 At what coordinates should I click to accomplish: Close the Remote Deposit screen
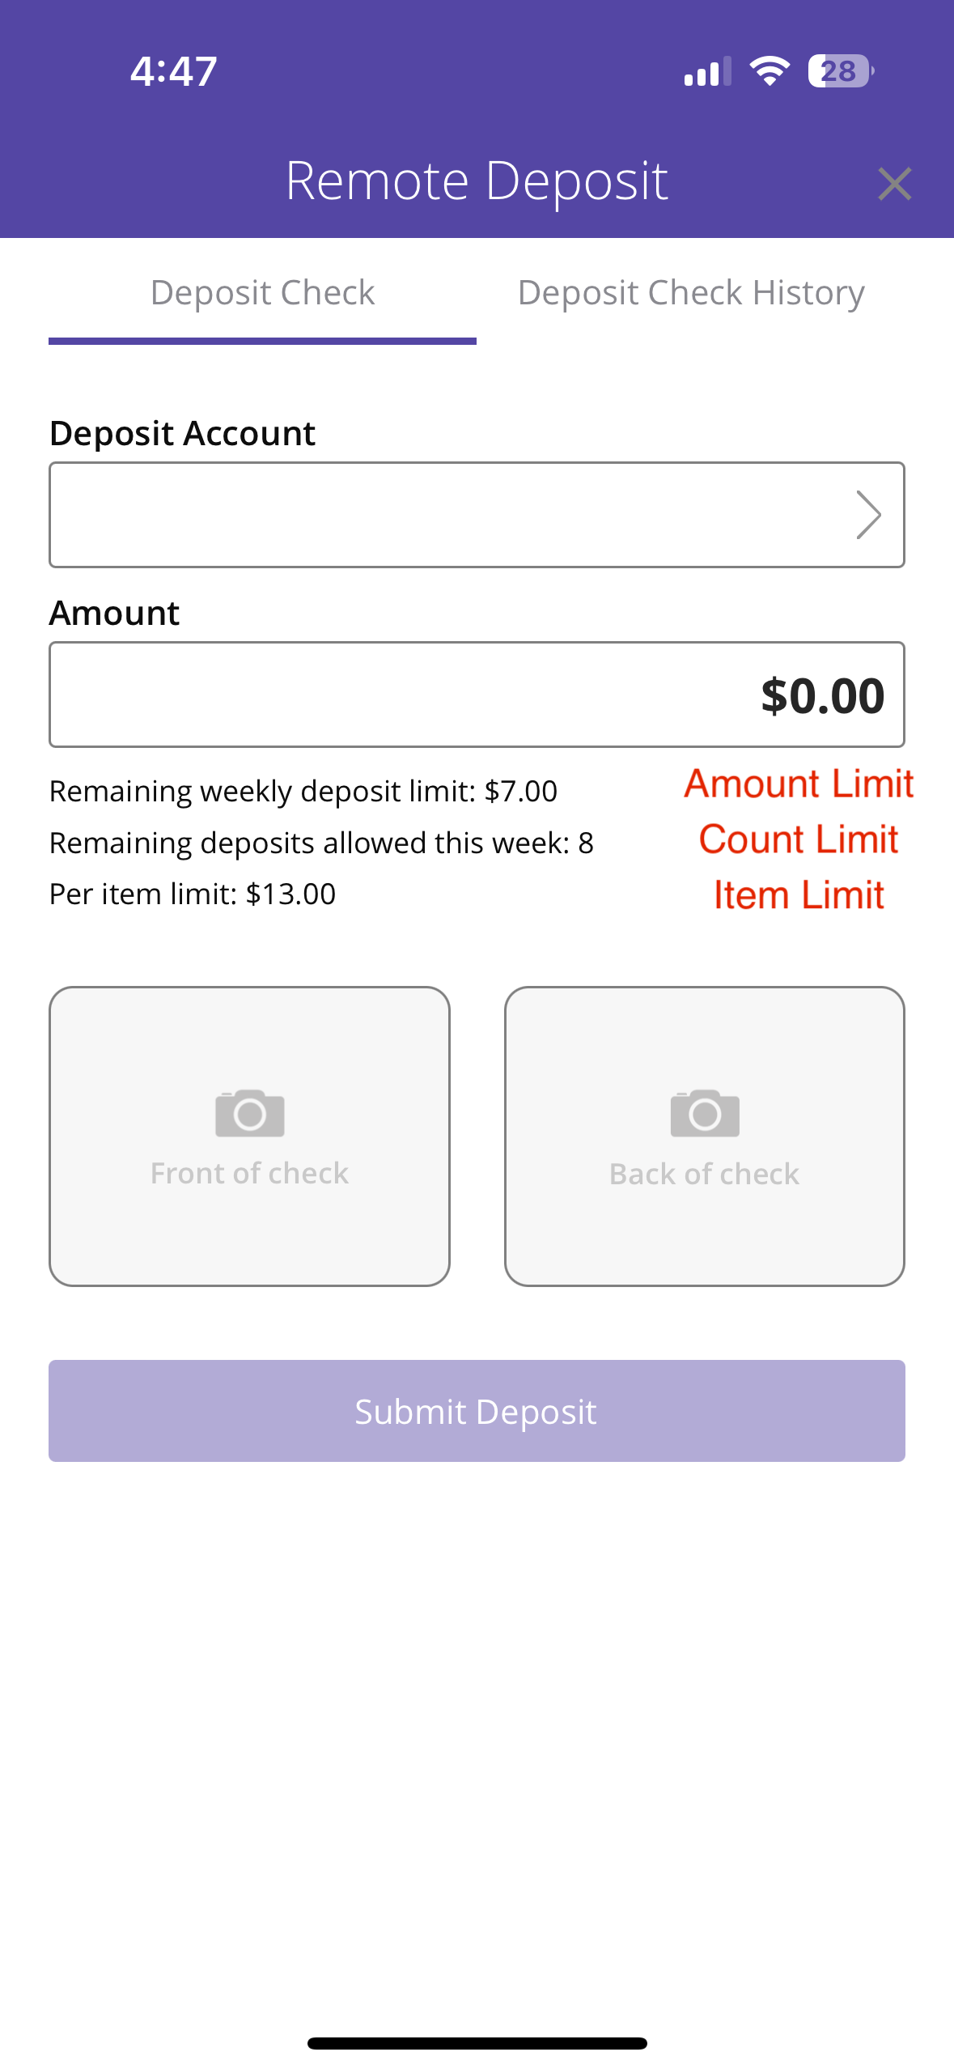[894, 184]
